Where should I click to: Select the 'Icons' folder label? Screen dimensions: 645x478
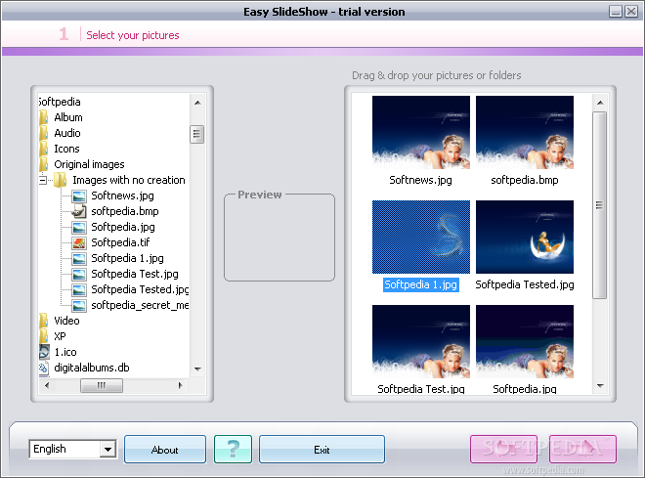click(66, 149)
